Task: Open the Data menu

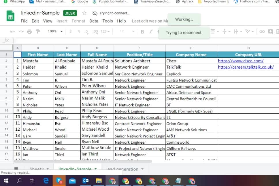Action: tap(94, 21)
